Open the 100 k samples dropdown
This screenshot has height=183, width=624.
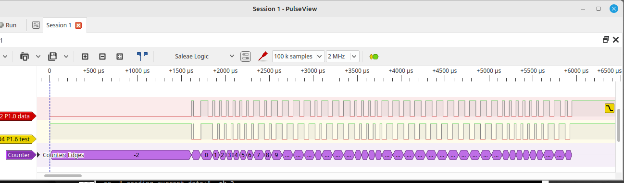click(x=299, y=56)
